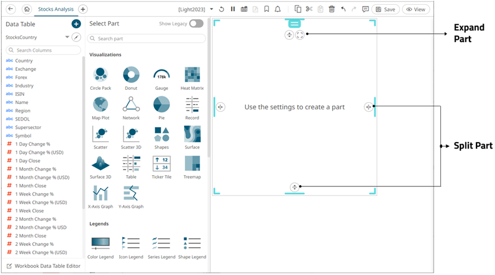Add a new data table
This screenshot has width=495, height=275.
click(76, 24)
